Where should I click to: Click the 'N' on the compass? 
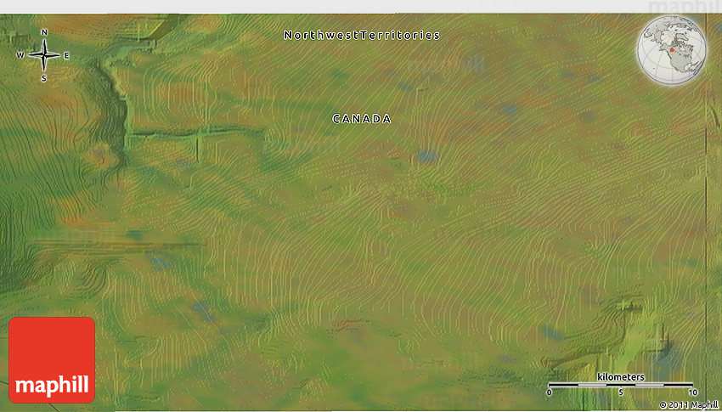pyautogui.click(x=45, y=32)
